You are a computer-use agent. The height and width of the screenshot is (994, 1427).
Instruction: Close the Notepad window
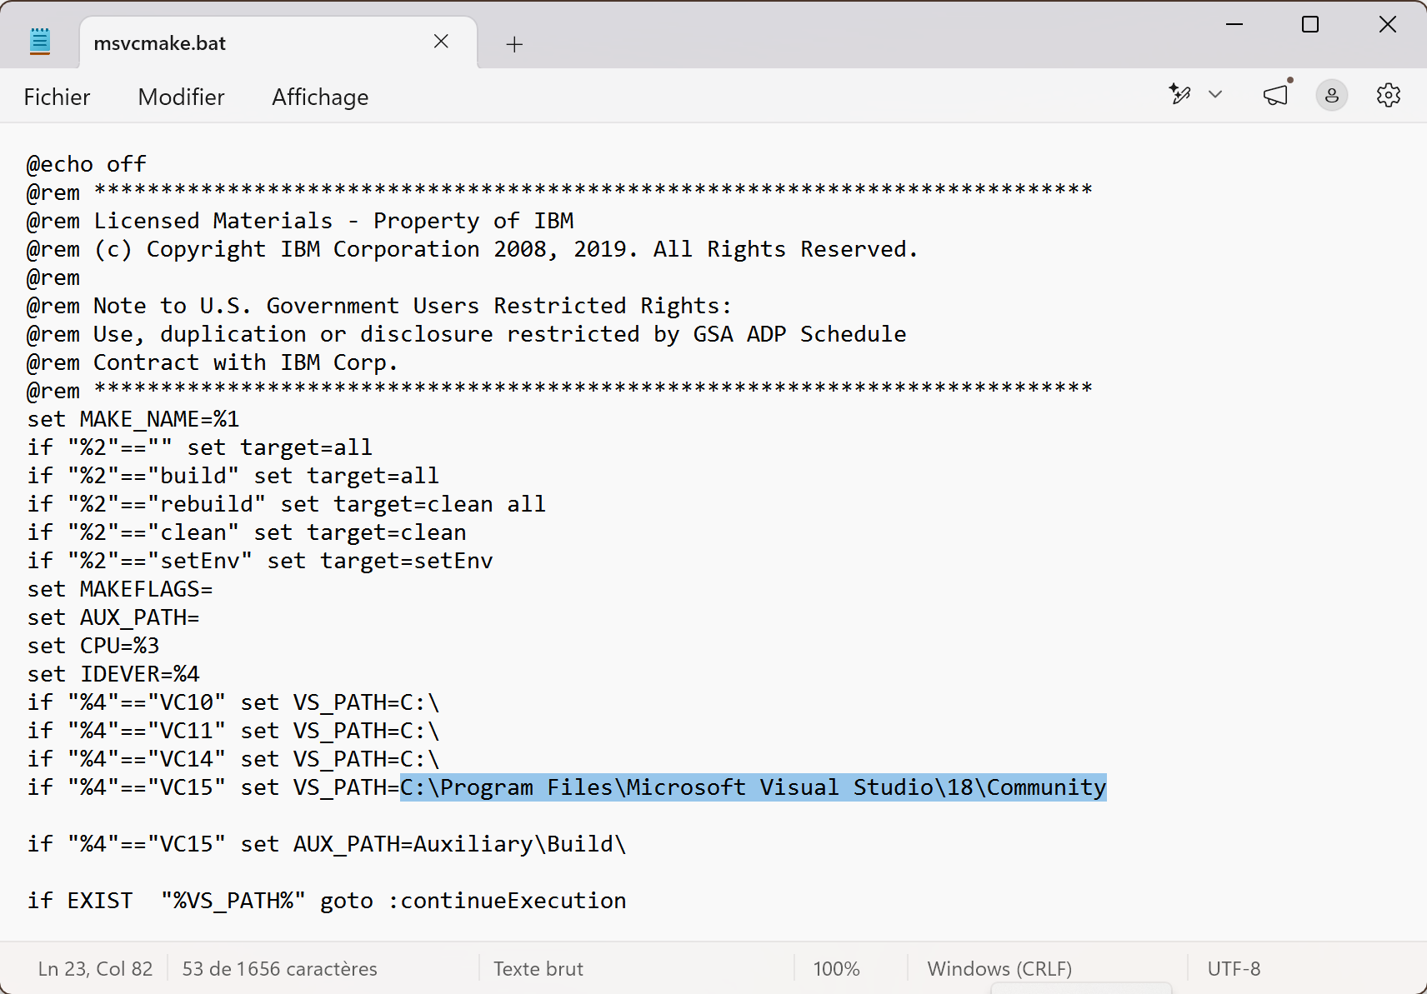pyautogui.click(x=1388, y=24)
